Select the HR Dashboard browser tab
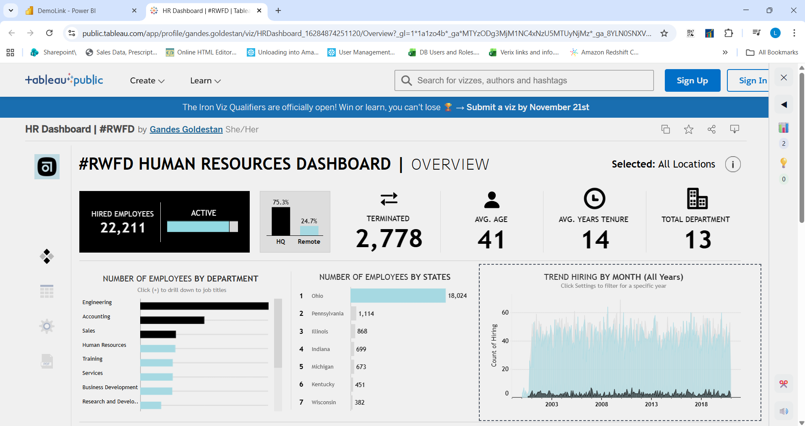Image resolution: width=805 pixels, height=426 pixels. [197, 10]
